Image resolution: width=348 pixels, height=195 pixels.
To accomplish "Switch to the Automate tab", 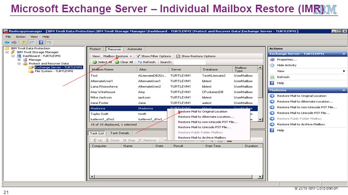I will tap(135, 49).
